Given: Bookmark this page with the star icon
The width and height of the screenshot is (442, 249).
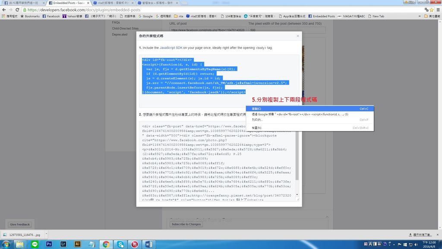Looking at the screenshot, I should [432, 10].
